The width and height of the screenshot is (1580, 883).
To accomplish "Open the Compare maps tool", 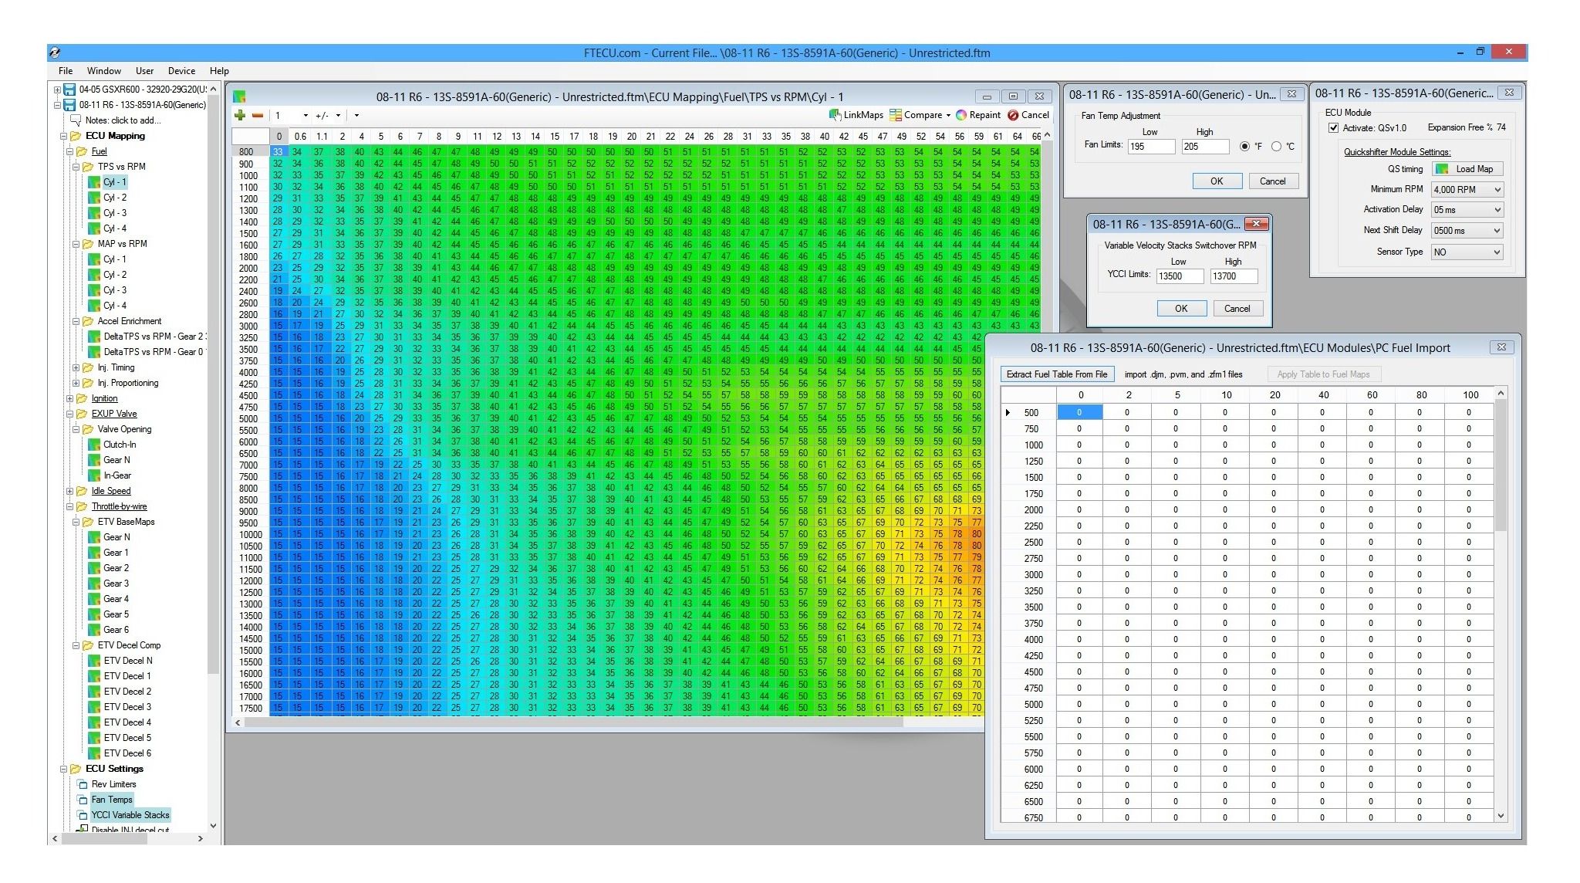I will [917, 115].
